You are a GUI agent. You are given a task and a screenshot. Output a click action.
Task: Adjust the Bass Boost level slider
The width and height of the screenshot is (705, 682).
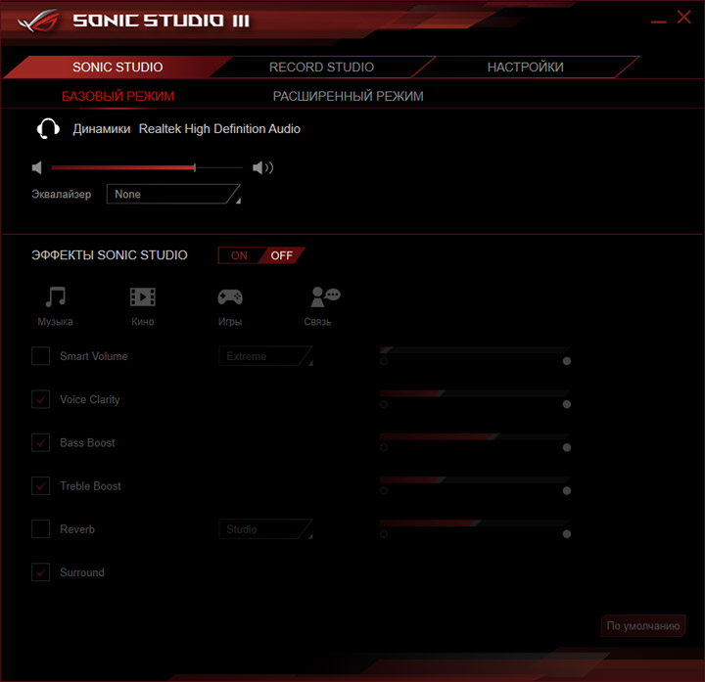pos(475,436)
